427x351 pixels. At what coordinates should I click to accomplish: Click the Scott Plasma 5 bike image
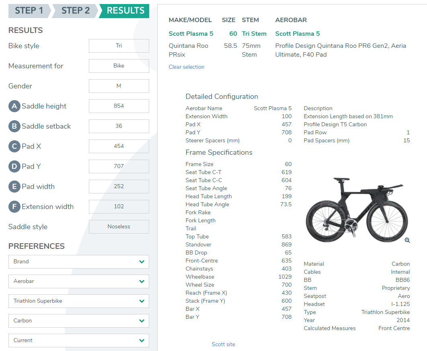pyautogui.click(x=357, y=209)
